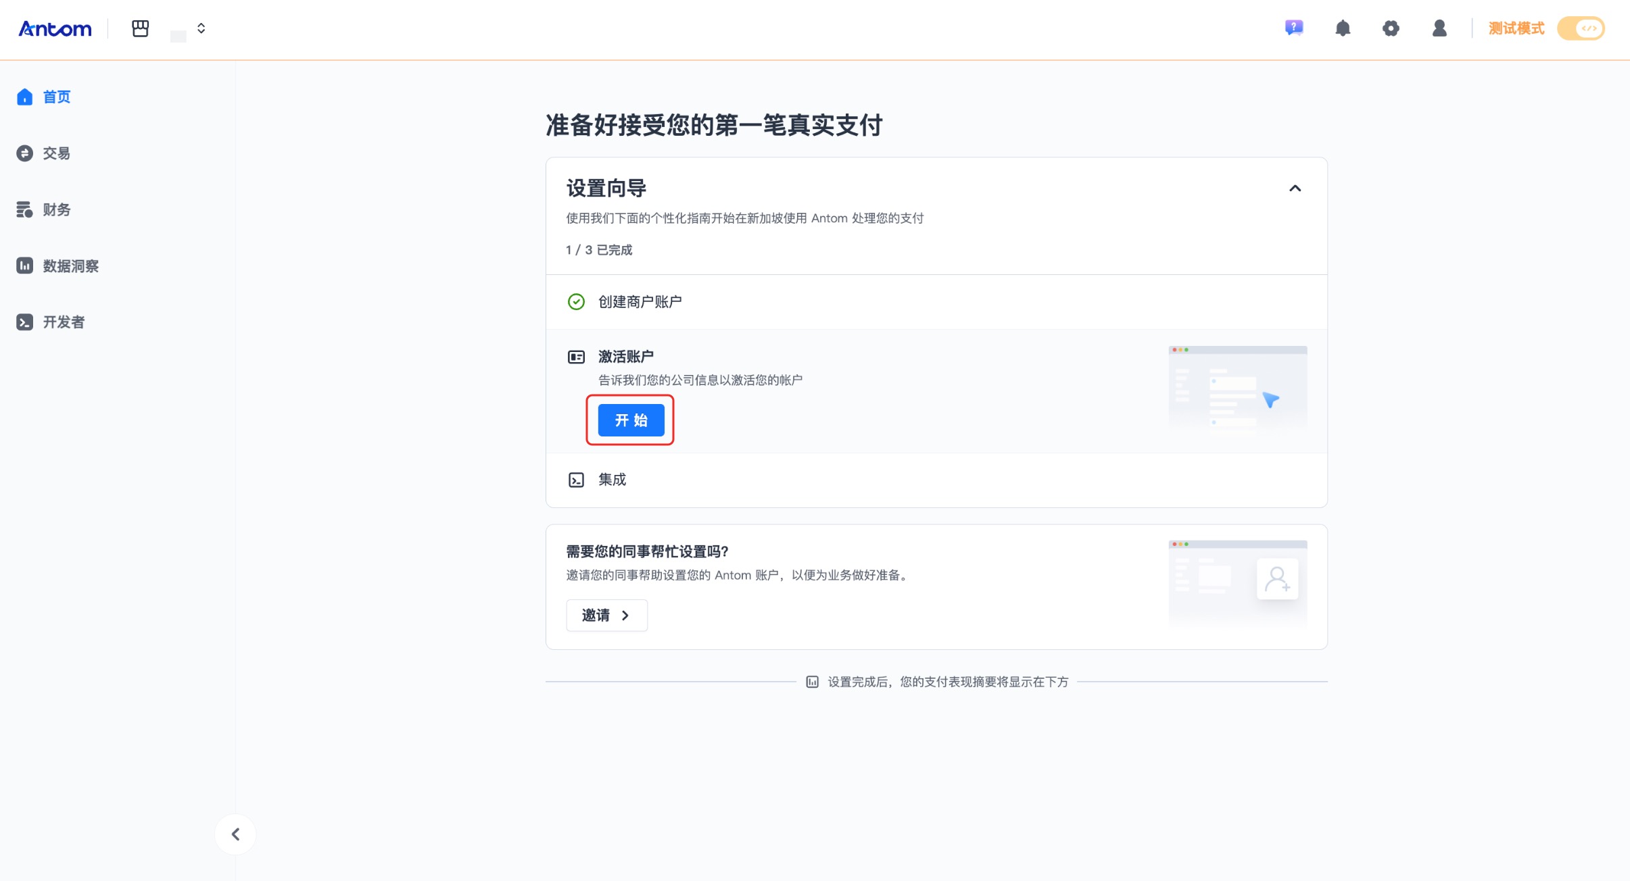Open the settings gear icon
Screen dimensions: 1630x881
[1390, 28]
